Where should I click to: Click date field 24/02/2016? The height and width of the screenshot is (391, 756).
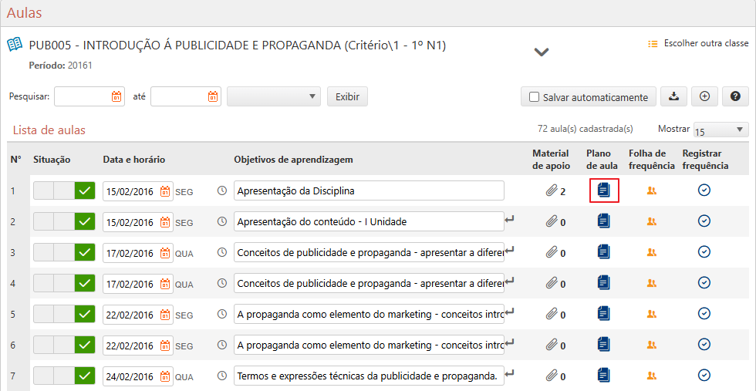138,376
